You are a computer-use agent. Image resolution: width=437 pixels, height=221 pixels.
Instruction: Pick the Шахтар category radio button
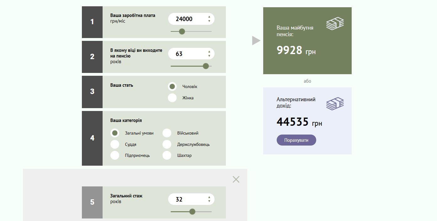(167, 155)
